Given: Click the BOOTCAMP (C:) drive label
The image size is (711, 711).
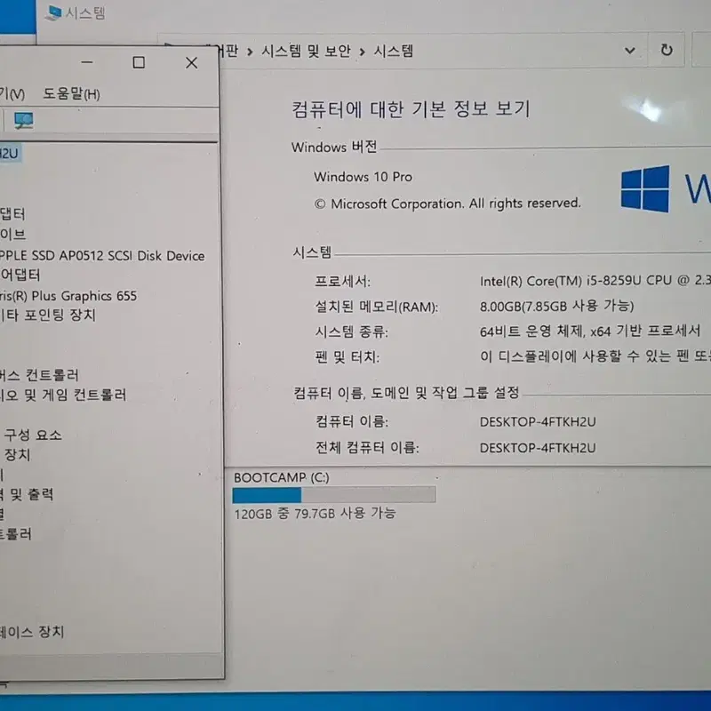Looking at the screenshot, I should click(x=281, y=477).
